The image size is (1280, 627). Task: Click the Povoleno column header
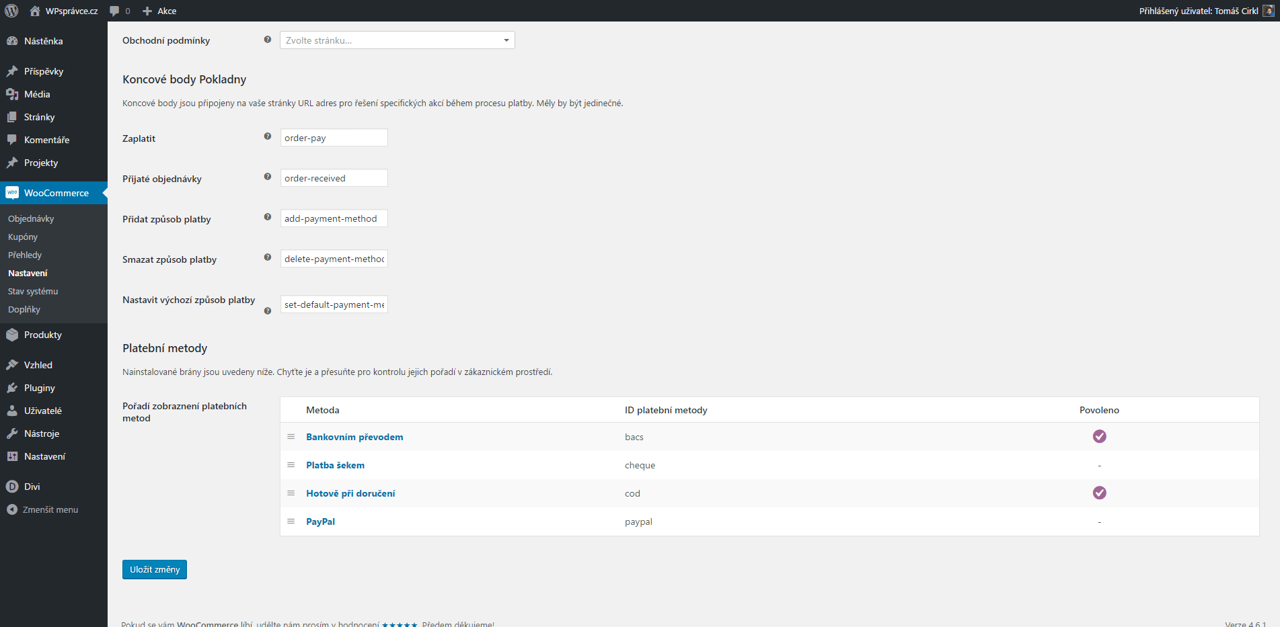(x=1099, y=410)
